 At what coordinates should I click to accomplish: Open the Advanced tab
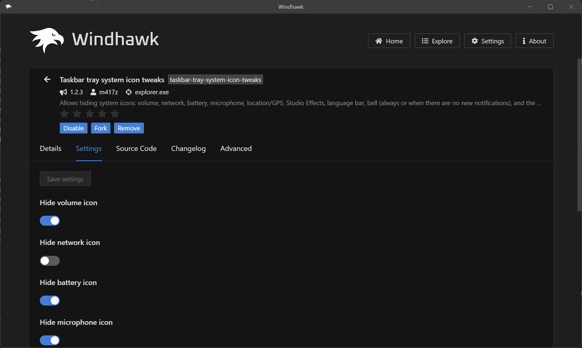(236, 149)
